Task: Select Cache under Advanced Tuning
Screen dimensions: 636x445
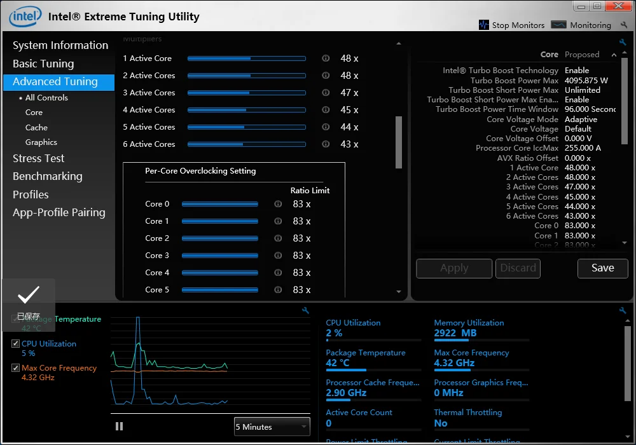Action: click(36, 127)
